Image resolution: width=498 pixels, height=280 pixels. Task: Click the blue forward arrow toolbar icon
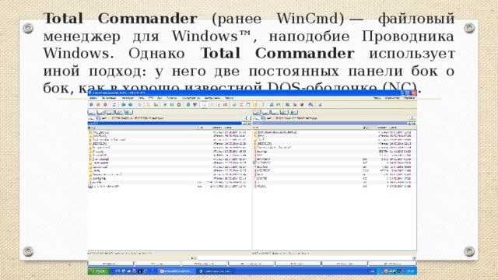click(x=130, y=104)
